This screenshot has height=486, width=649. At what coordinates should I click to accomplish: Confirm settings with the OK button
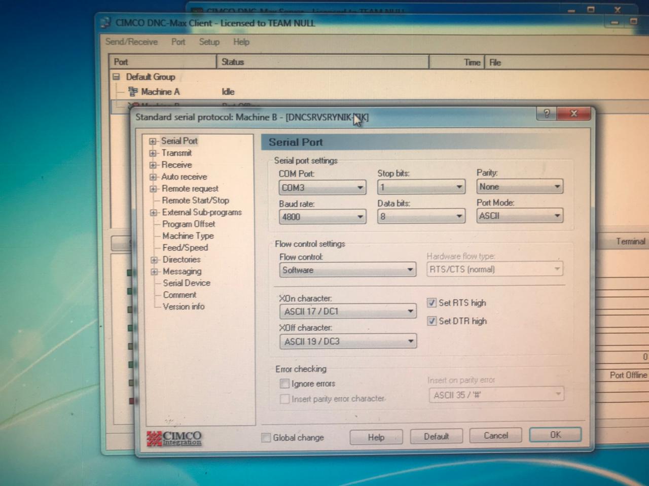pyautogui.click(x=556, y=435)
